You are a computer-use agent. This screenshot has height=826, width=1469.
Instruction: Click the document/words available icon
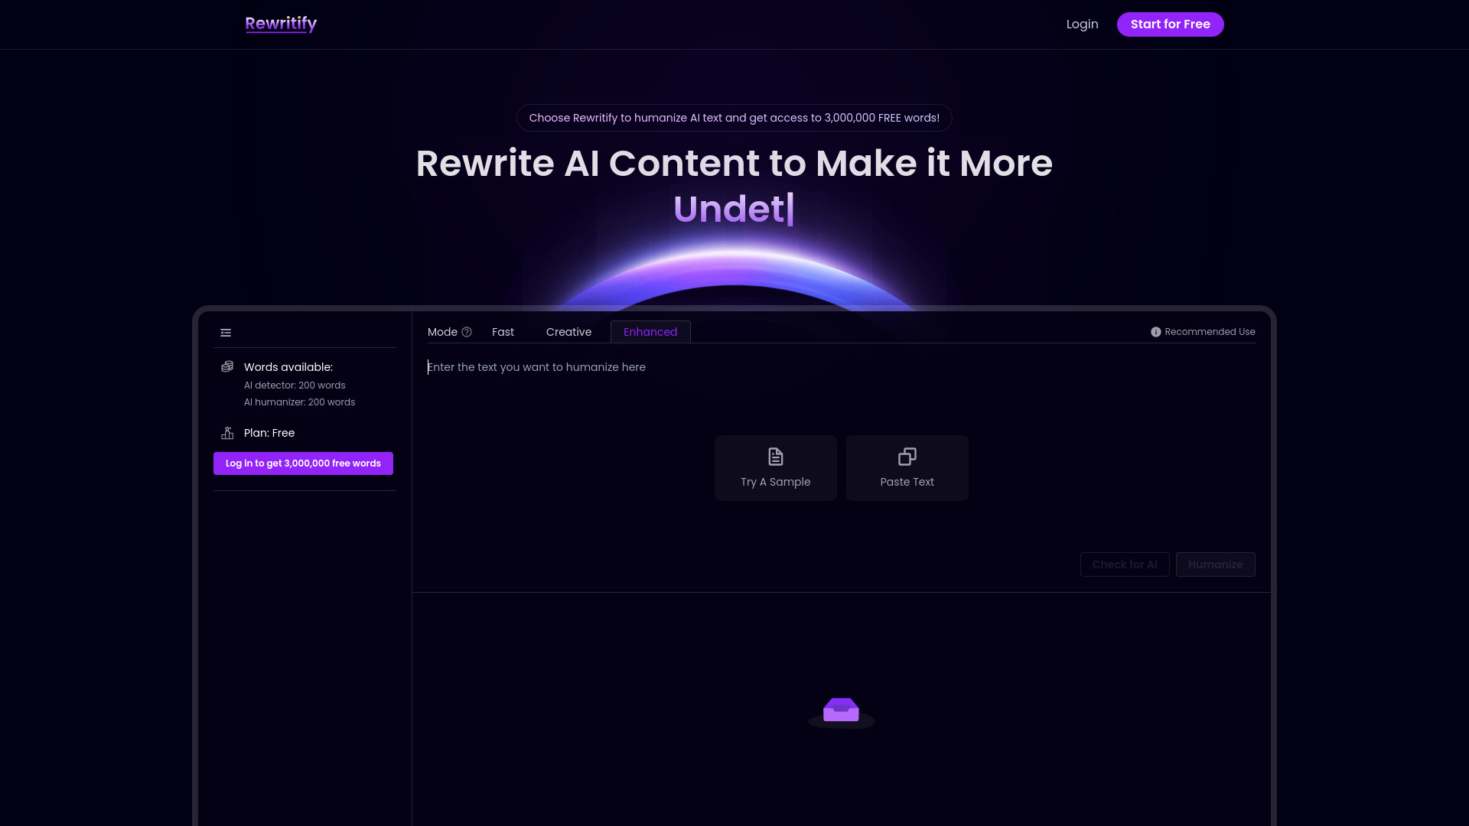tap(227, 366)
